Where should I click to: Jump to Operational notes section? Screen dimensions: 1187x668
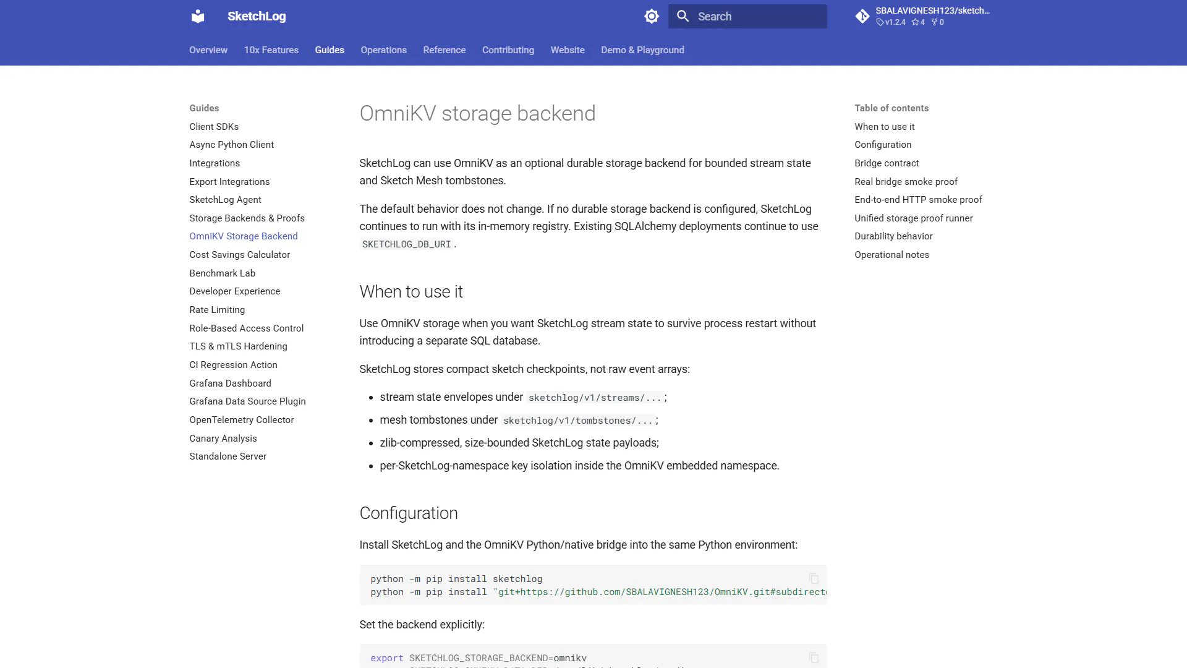pyautogui.click(x=892, y=255)
